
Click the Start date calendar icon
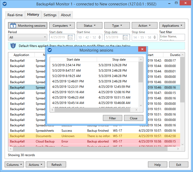(x=70, y=37)
